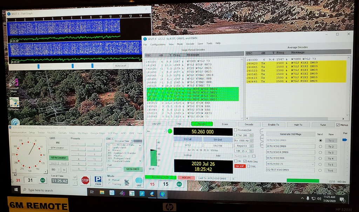Open the VE app icon in the taskbar
Screen dimensions: 359x212
pyautogui.click(x=112, y=193)
